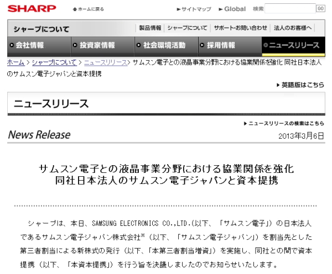Click the bullet icon on 社会環境活動 tab

point(139,45)
